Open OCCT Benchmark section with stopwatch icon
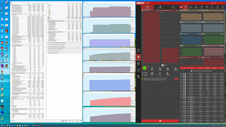 [138, 50]
